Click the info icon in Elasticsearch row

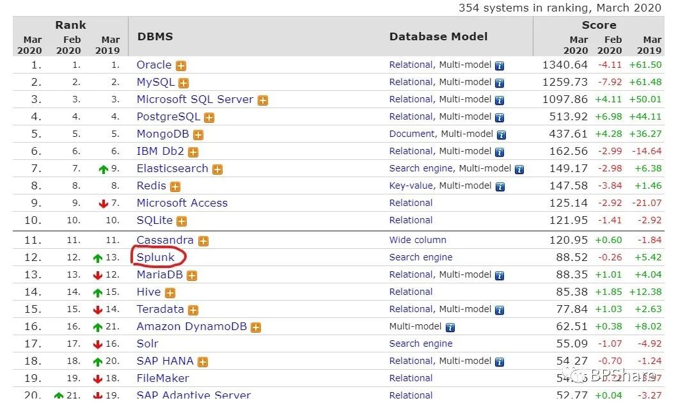coord(519,170)
